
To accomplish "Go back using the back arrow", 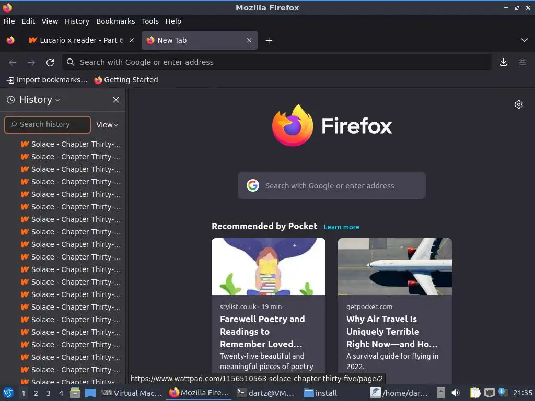I will 13,63.
